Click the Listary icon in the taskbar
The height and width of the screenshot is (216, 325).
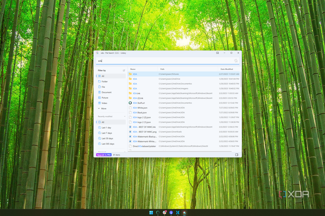point(184,213)
